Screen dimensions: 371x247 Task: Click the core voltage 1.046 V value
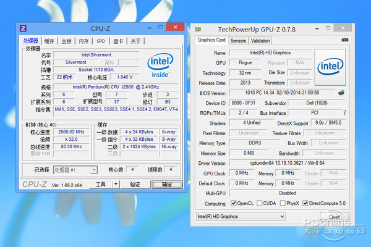125,77
